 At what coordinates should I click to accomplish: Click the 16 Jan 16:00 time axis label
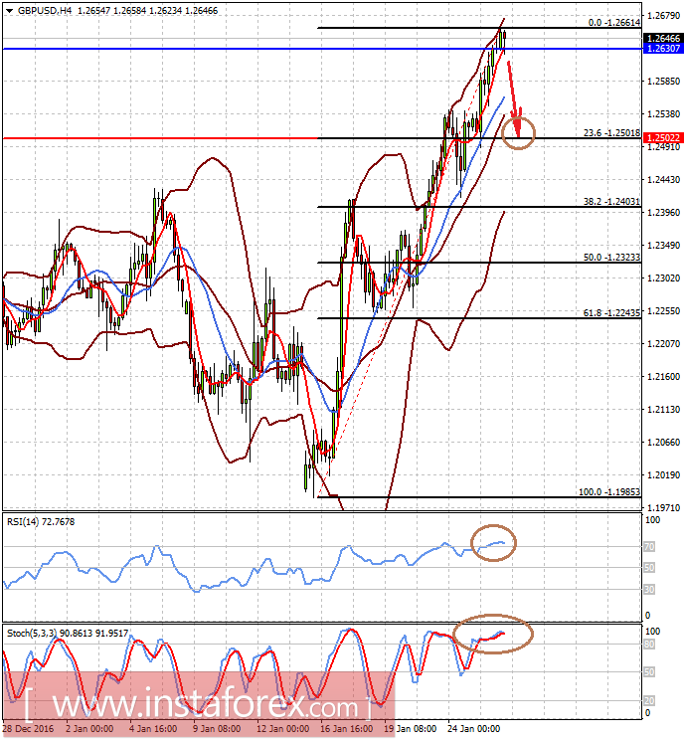(x=347, y=729)
